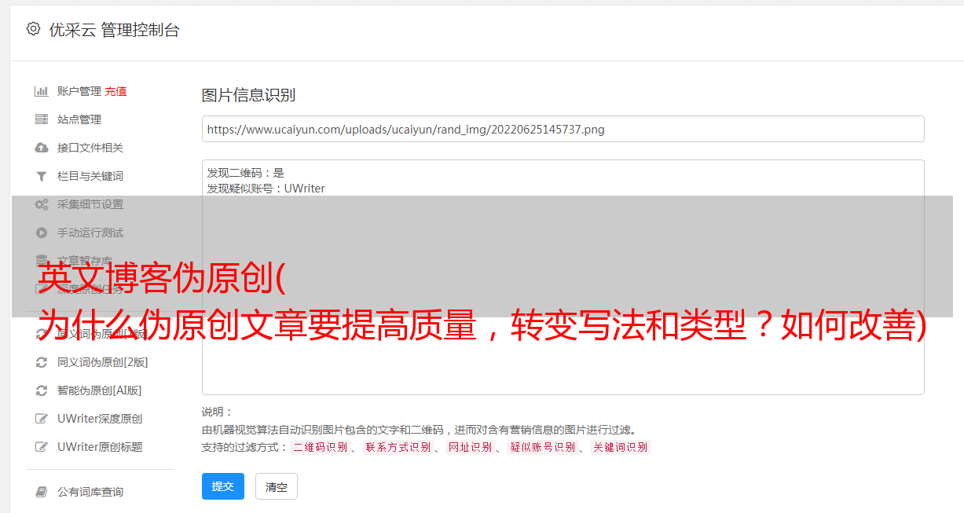Focus the image URL input field
The height and width of the screenshot is (513, 964).
click(x=563, y=129)
